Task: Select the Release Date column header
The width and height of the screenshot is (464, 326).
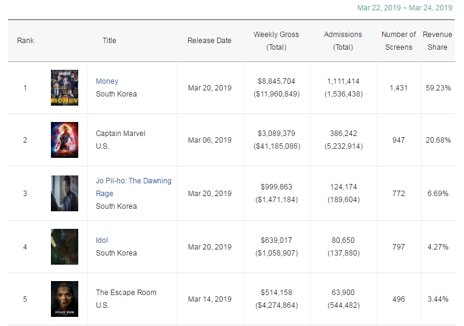Action: pyautogui.click(x=209, y=41)
